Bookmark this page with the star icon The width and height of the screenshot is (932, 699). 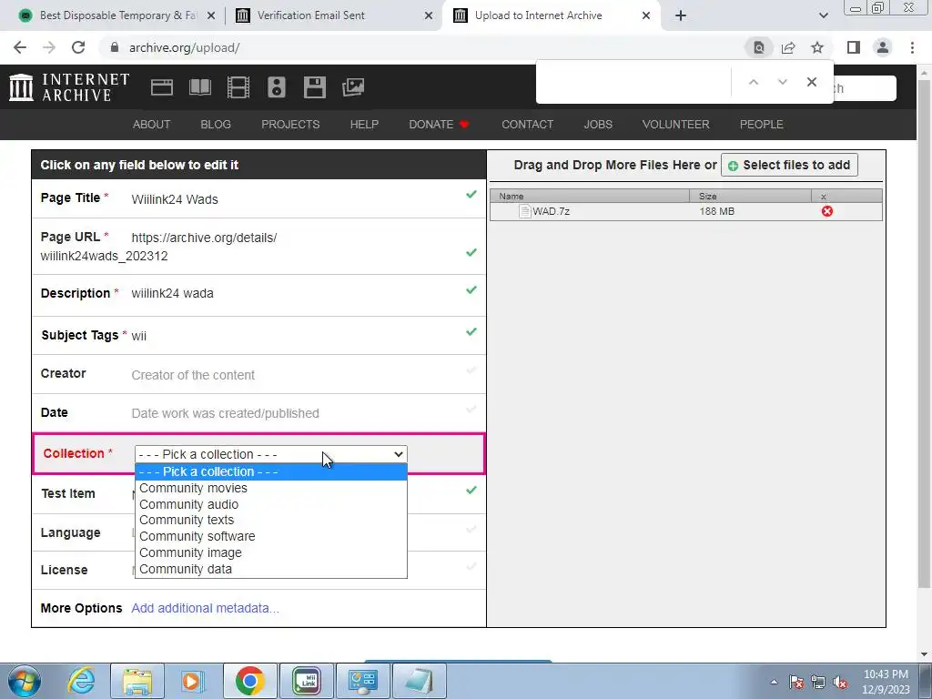817,47
